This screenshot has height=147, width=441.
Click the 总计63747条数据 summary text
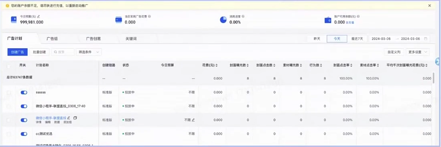click(x=19, y=77)
